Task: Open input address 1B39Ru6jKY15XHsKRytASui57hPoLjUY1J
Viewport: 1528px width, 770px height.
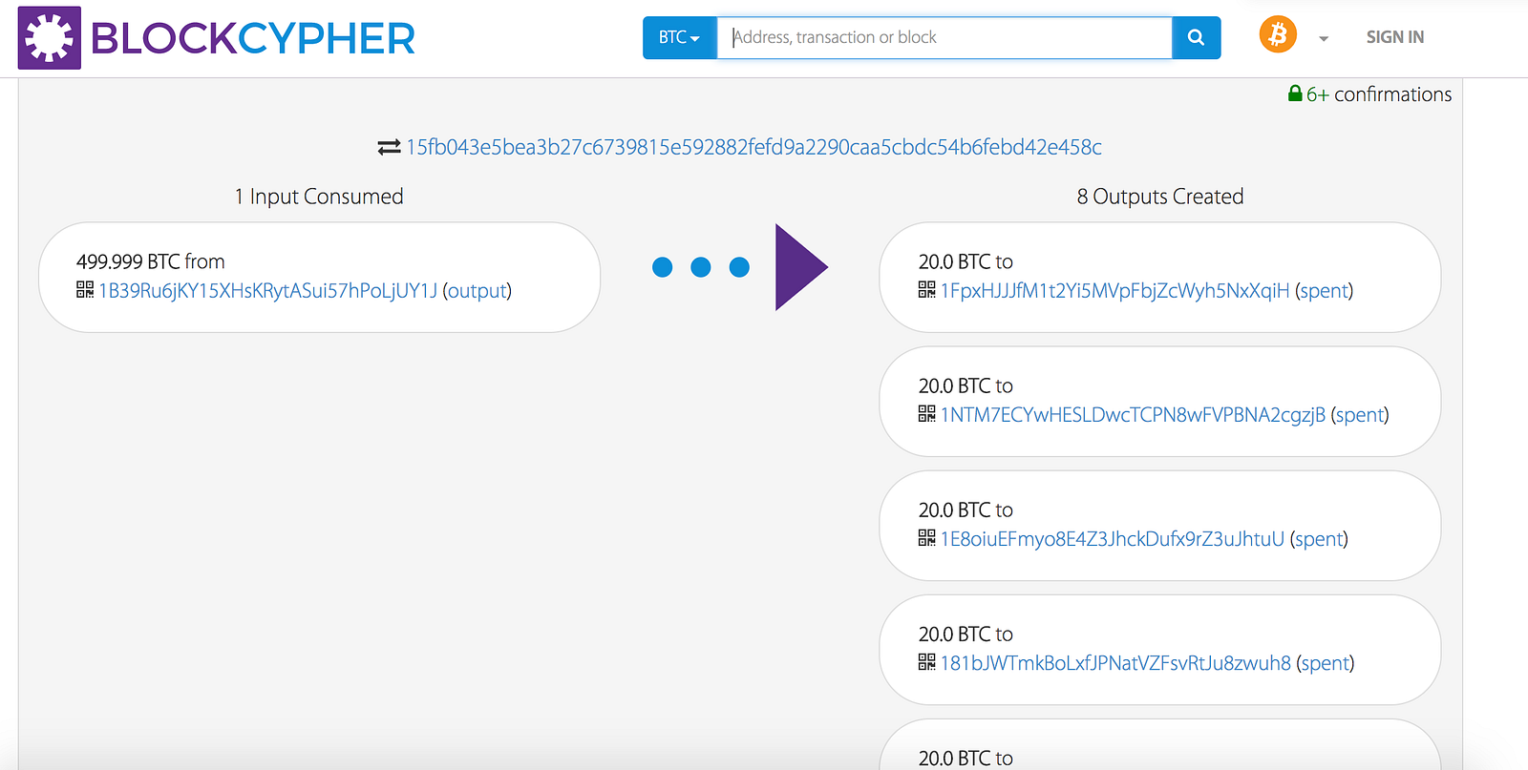Action: point(267,290)
